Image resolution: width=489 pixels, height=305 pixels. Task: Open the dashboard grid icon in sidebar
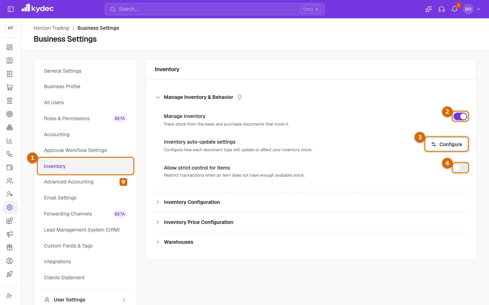tap(9, 47)
